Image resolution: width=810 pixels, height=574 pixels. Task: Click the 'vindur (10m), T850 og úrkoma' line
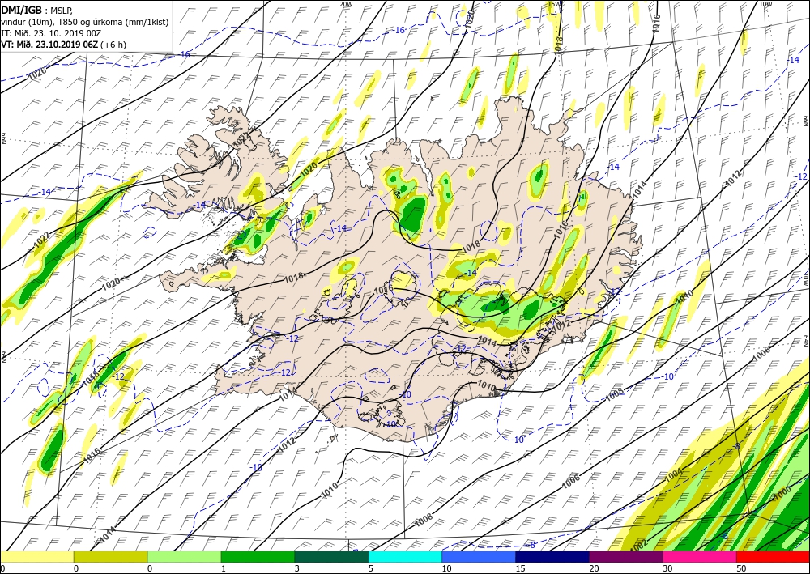[85, 22]
